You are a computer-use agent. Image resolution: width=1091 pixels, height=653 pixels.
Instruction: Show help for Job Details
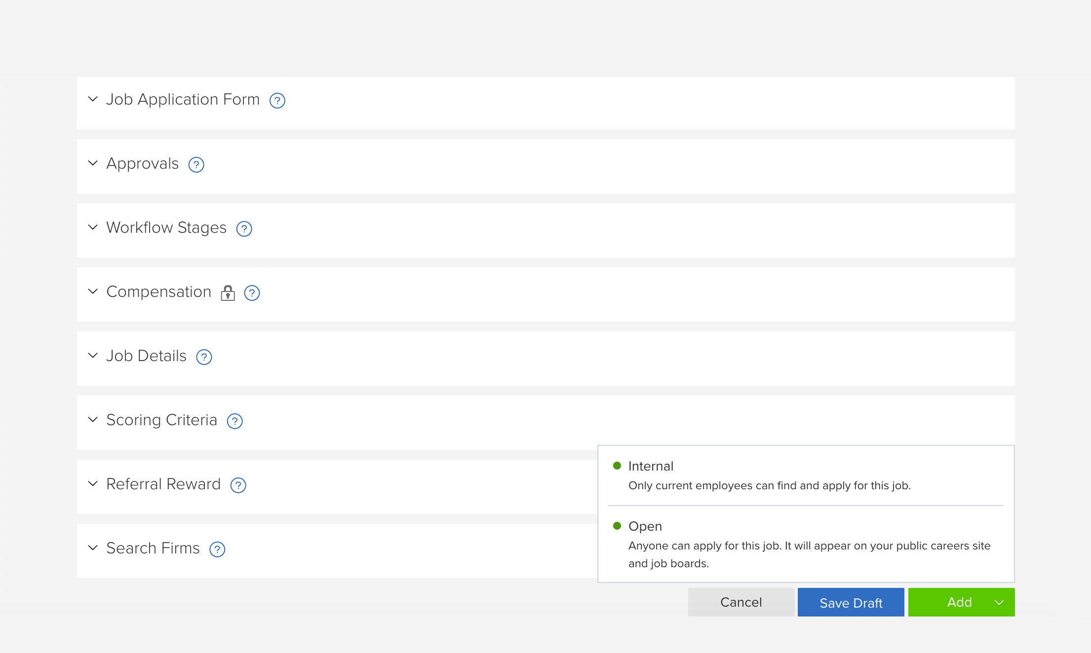[204, 357]
